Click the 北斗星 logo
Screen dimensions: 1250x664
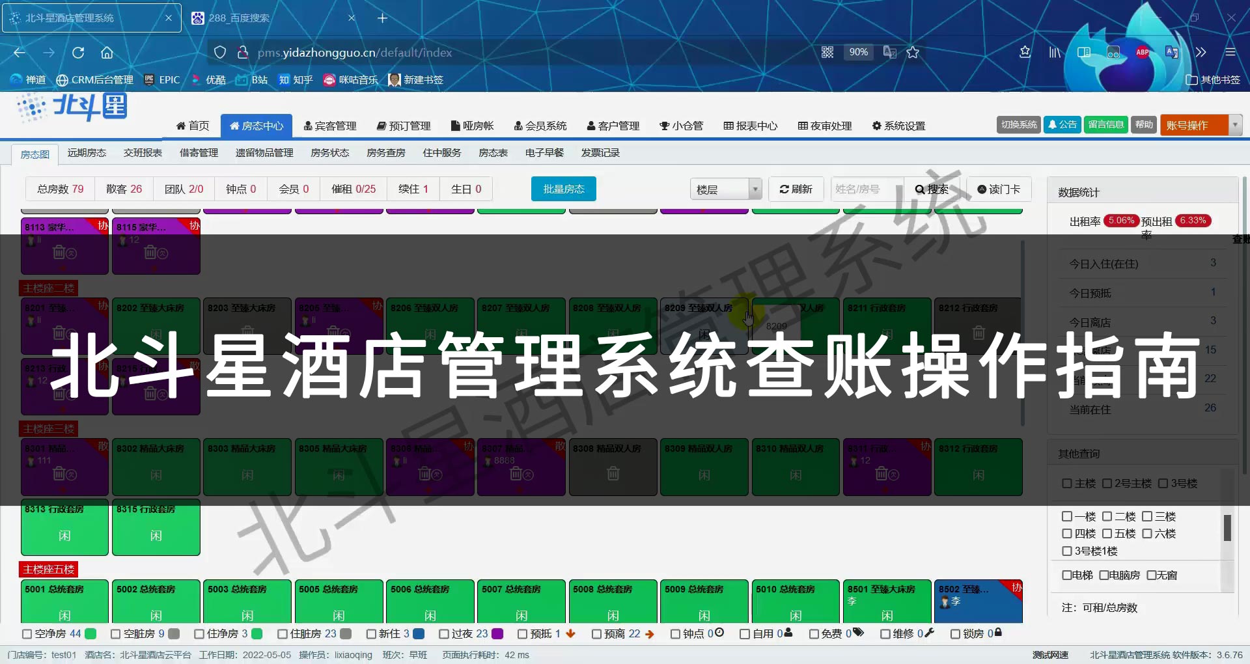click(72, 107)
